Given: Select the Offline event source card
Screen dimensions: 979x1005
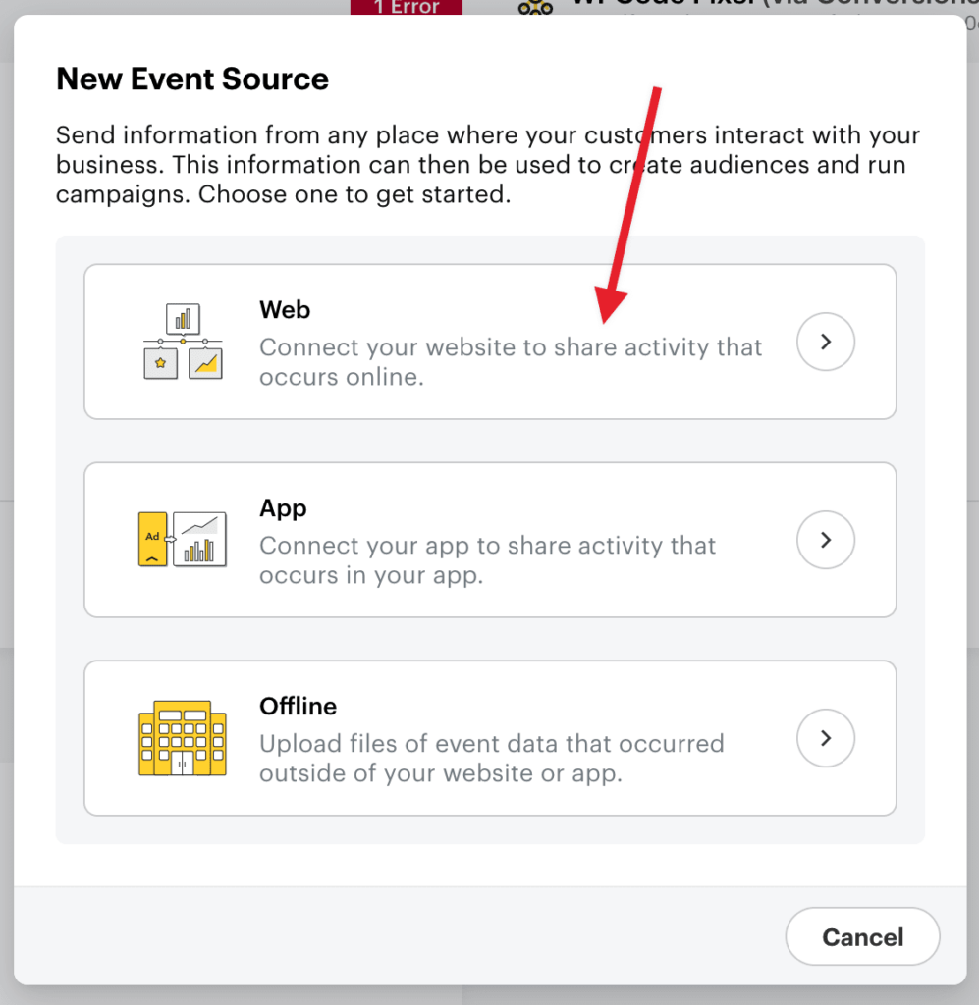Looking at the screenshot, I should coord(489,737).
